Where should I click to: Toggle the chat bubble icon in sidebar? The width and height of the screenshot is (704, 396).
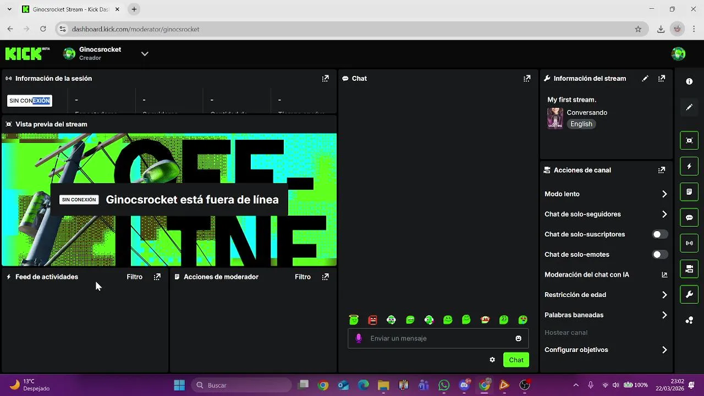click(689, 217)
